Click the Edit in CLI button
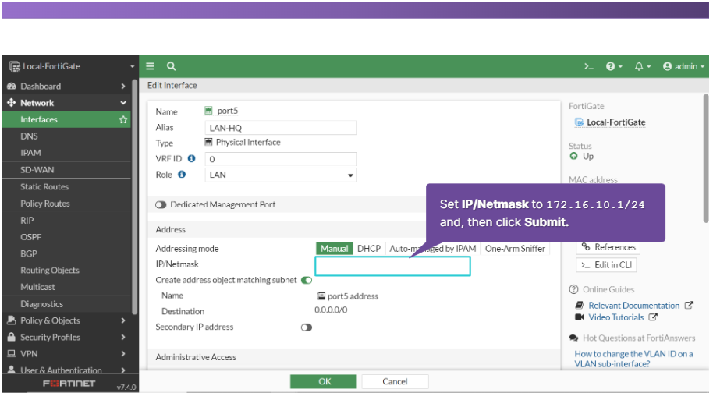The height and width of the screenshot is (407, 713). [606, 265]
